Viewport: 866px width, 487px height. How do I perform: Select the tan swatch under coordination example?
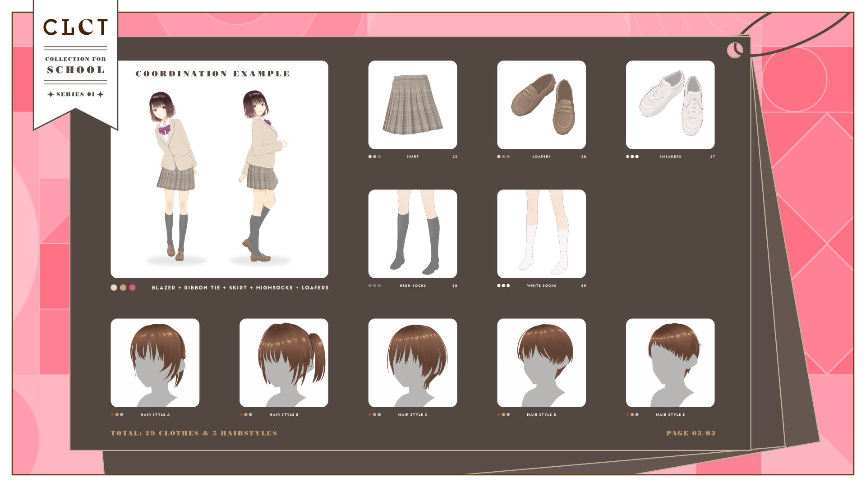[x=123, y=288]
